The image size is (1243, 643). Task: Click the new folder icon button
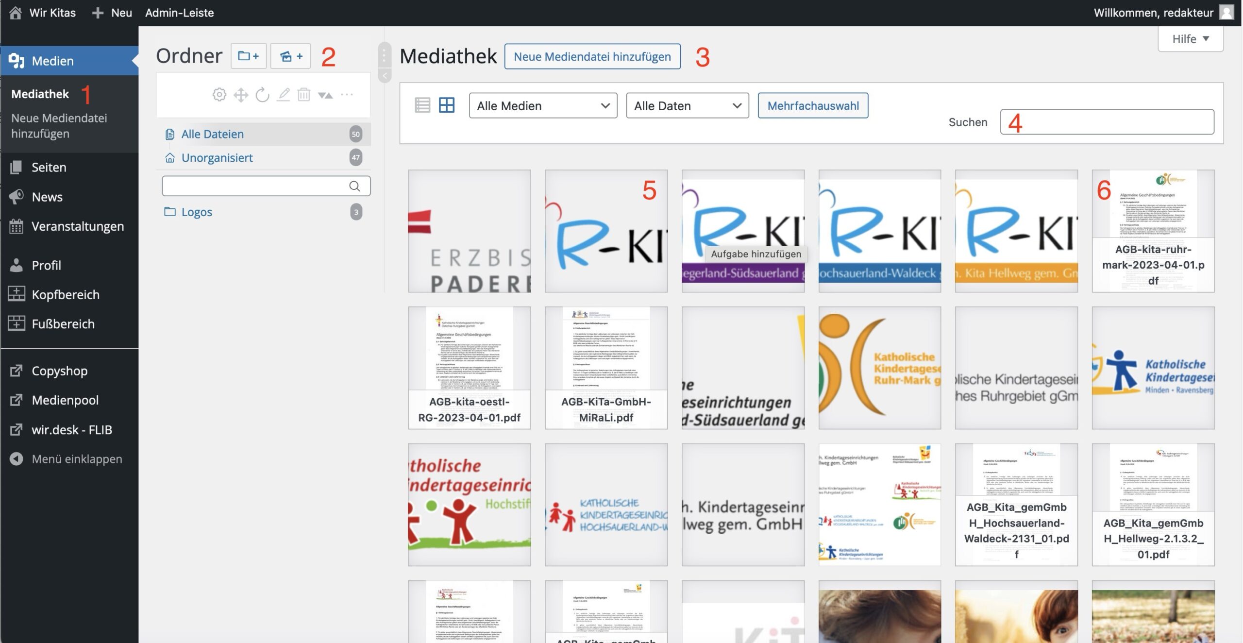(248, 56)
